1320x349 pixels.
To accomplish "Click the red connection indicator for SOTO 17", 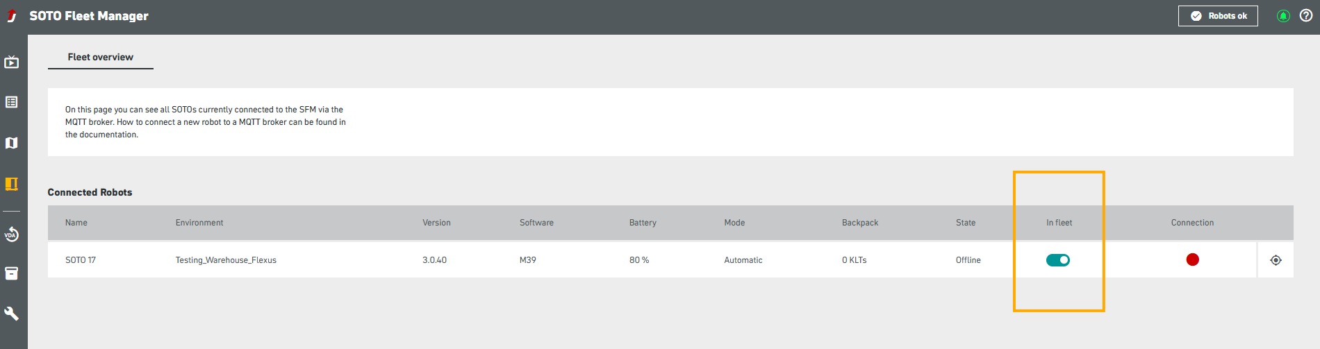I will coord(1193,259).
